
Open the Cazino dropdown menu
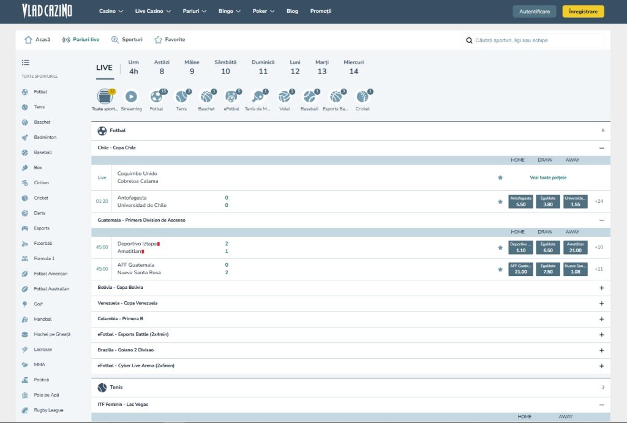point(111,11)
